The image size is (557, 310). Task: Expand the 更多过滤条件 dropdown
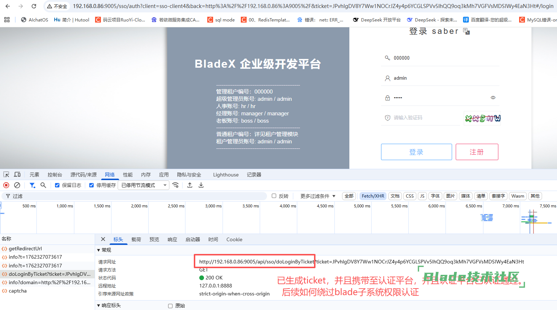click(x=318, y=196)
